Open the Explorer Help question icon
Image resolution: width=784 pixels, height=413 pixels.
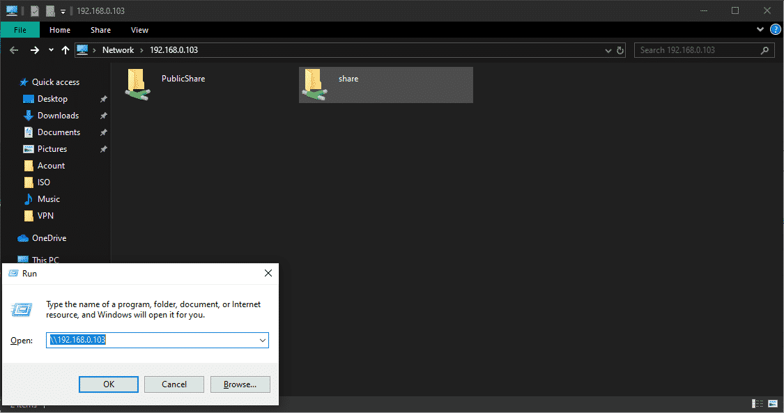tap(775, 30)
